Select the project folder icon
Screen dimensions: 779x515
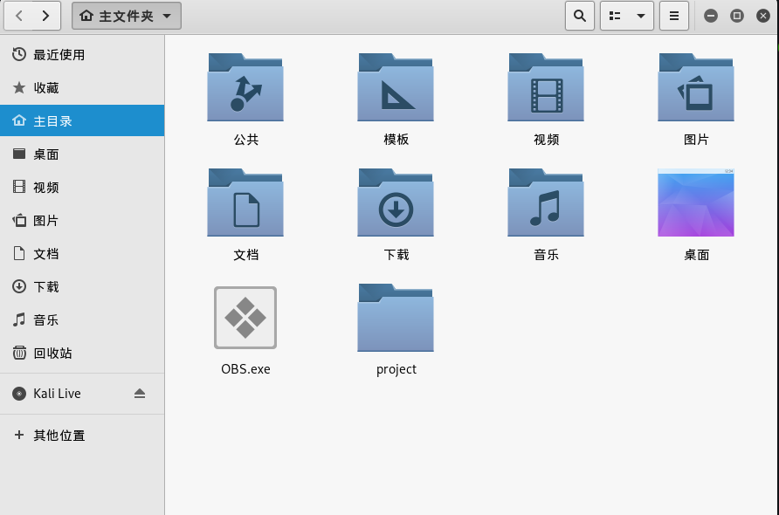396,318
